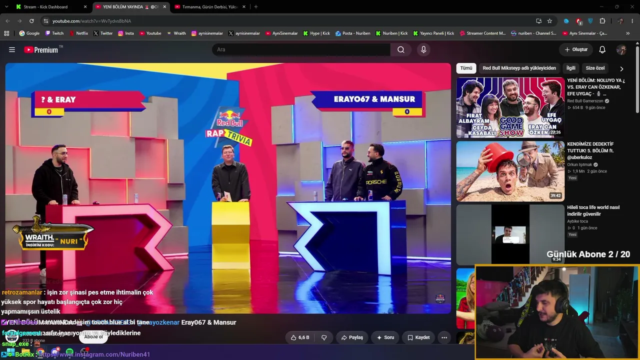Open the install/cast icon in address bar

[538, 21]
